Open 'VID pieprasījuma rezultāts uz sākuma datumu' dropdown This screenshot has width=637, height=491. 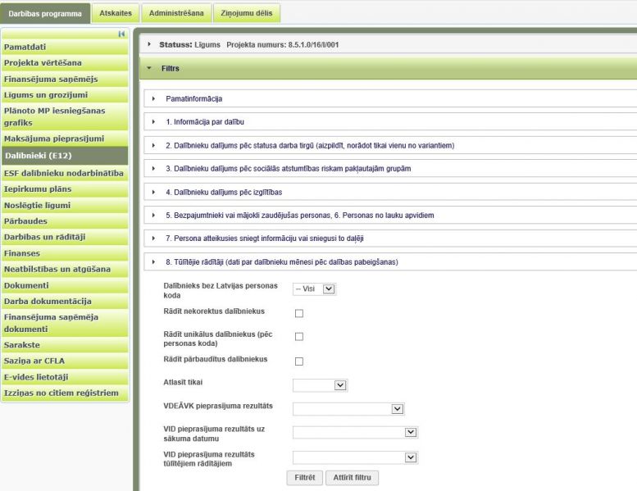pyautogui.click(x=355, y=434)
